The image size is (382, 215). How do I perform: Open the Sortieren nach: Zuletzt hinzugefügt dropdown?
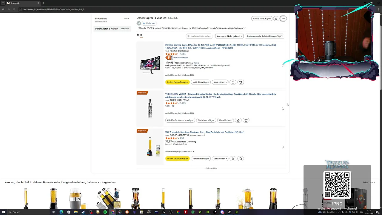(x=264, y=36)
